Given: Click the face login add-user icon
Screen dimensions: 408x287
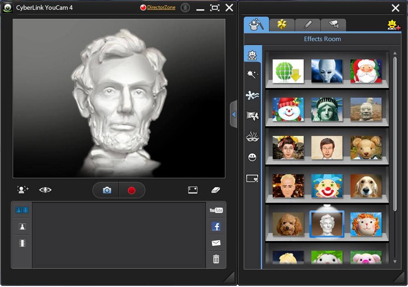Looking at the screenshot, I should tap(23, 190).
